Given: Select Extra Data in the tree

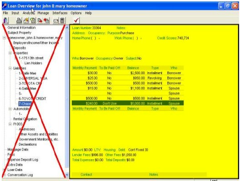Looking at the screenshot, I should click(x=15, y=165).
